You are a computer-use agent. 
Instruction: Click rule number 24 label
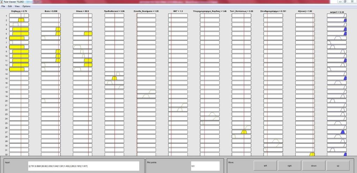click(6, 118)
